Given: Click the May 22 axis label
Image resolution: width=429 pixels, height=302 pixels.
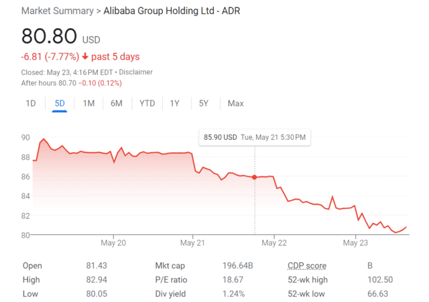Looking at the screenshot, I should 274,242.
